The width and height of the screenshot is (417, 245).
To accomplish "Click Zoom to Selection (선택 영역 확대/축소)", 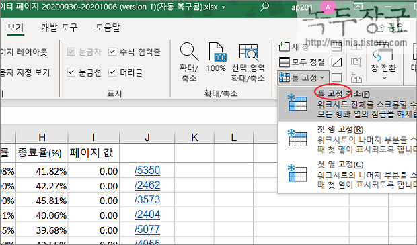I will (248, 62).
